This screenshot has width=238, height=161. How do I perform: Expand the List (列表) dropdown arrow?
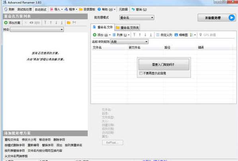129,35
